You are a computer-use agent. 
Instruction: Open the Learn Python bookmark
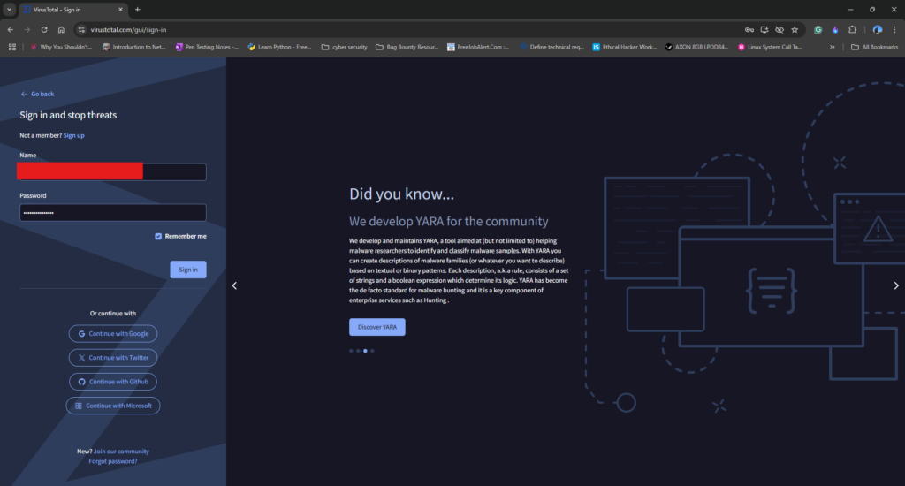[x=279, y=47]
